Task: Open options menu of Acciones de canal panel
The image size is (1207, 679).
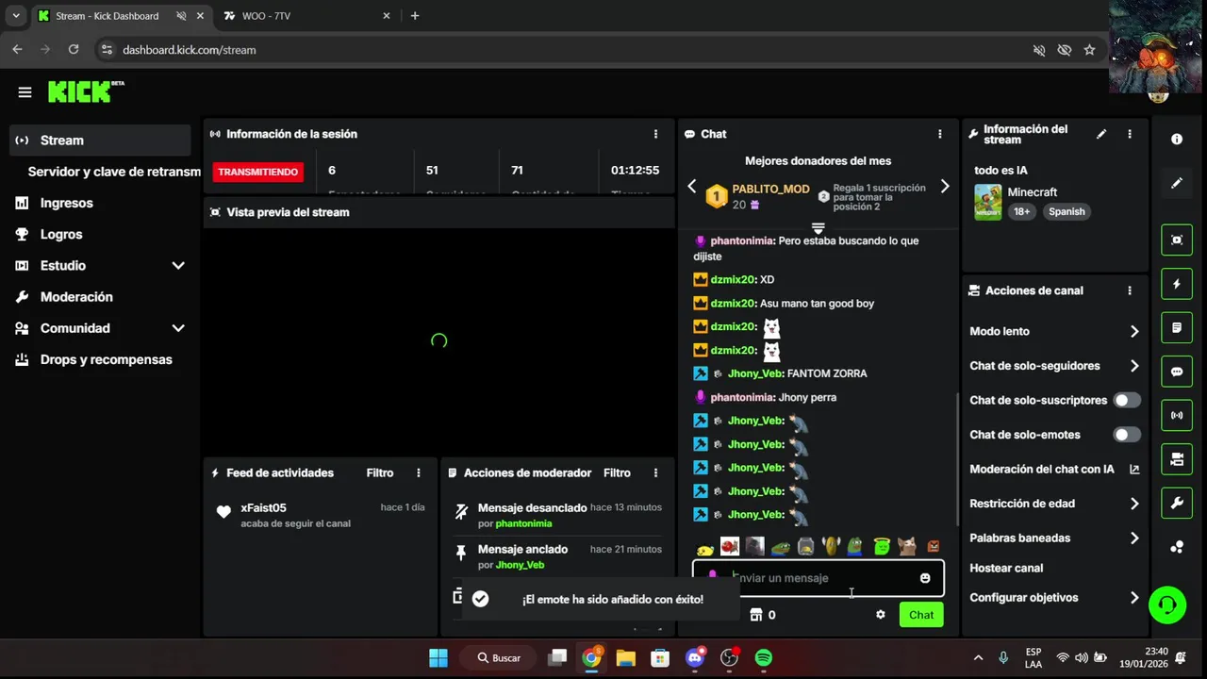Action: tap(1130, 290)
